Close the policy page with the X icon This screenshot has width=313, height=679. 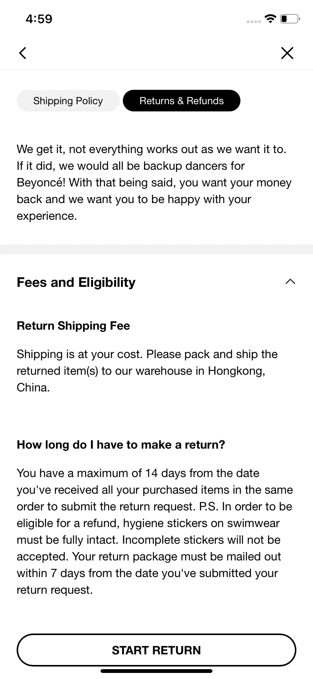pyautogui.click(x=287, y=53)
